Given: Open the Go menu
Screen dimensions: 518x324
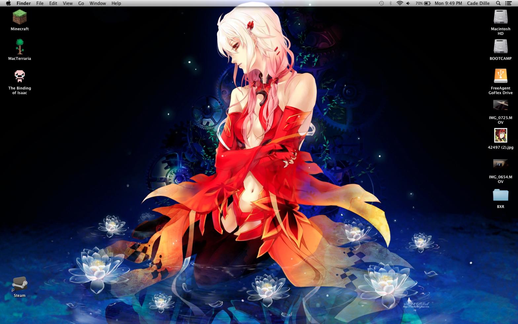Looking at the screenshot, I should 81,3.
